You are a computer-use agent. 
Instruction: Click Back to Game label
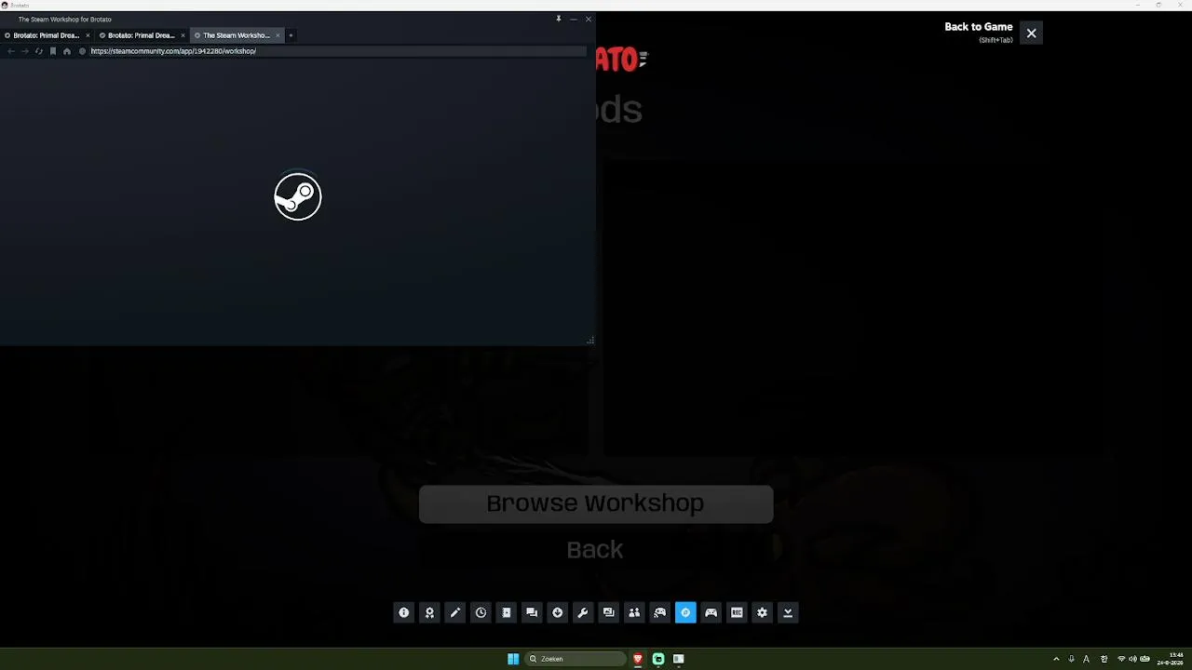[979, 27]
